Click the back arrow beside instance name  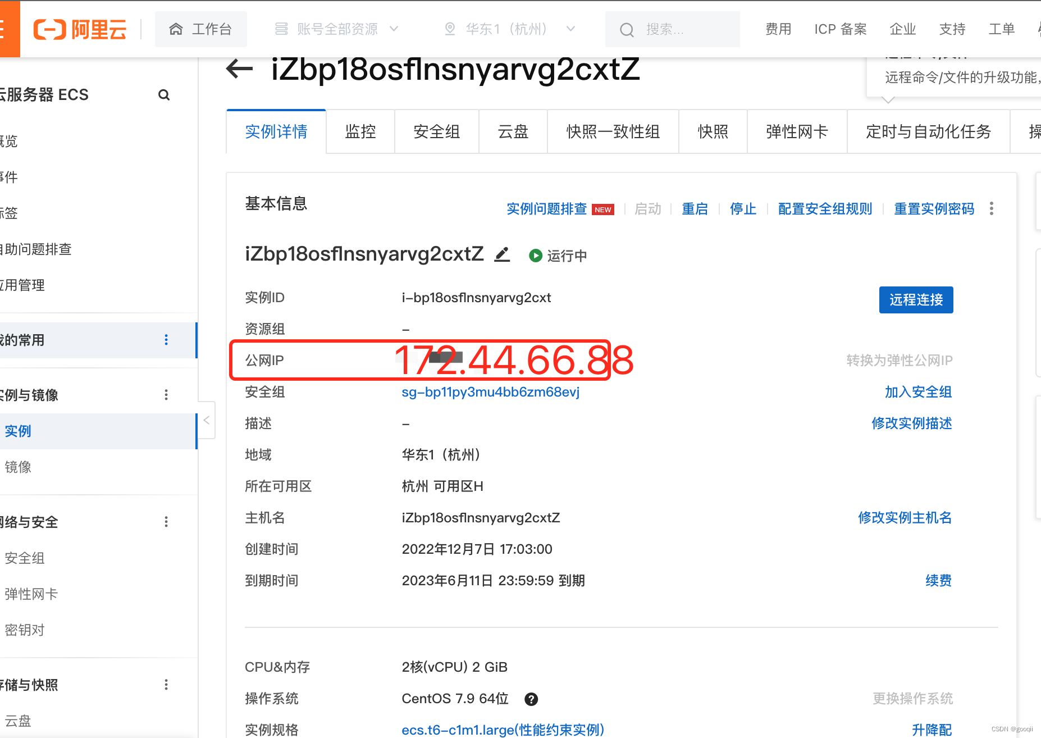239,69
